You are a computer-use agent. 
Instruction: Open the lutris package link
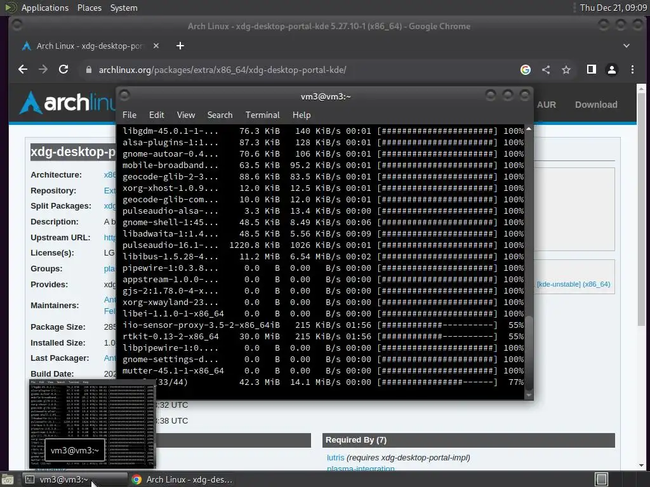[x=335, y=458]
